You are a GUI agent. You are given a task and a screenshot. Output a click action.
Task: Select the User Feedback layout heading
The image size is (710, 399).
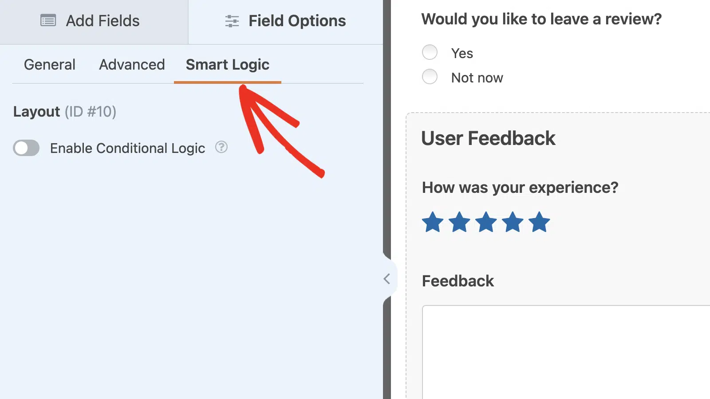[488, 138]
